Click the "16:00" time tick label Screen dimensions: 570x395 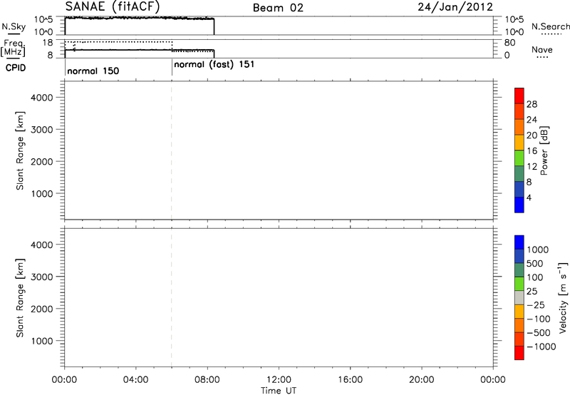coord(350,380)
